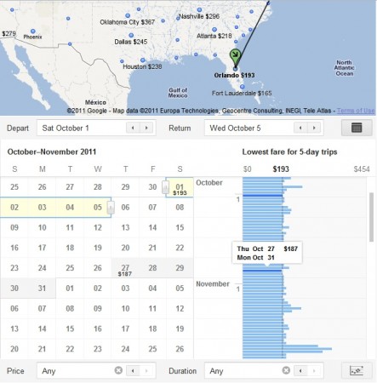Image resolution: width=377 pixels, height=383 pixels.
Task: Select November 10 in the calendar
Action: (125, 308)
